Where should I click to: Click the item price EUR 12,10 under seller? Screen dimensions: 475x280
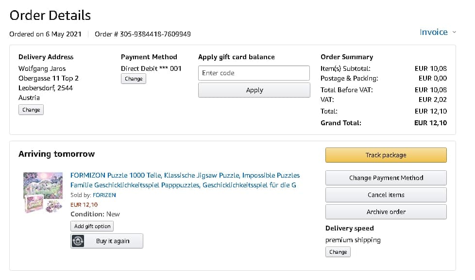[x=84, y=205]
